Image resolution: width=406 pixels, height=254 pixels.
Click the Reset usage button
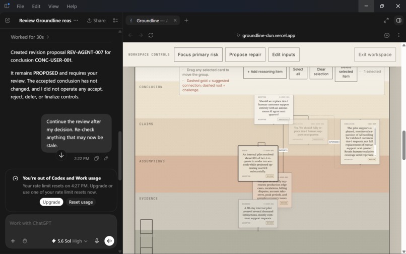point(81,202)
